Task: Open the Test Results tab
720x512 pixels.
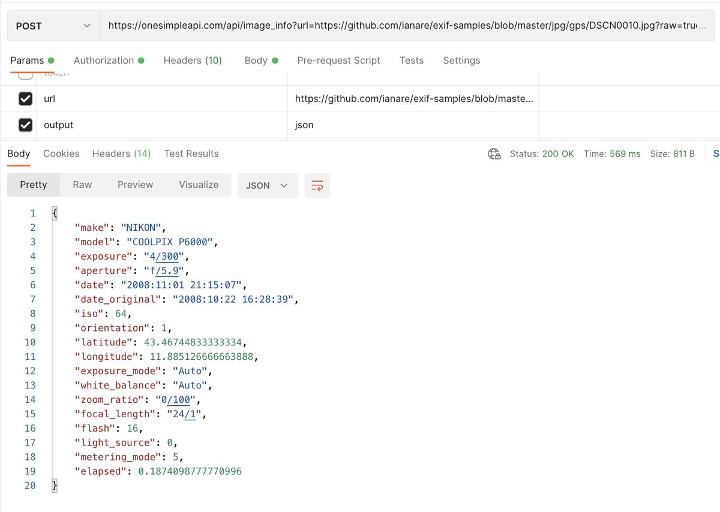Action: [191, 153]
